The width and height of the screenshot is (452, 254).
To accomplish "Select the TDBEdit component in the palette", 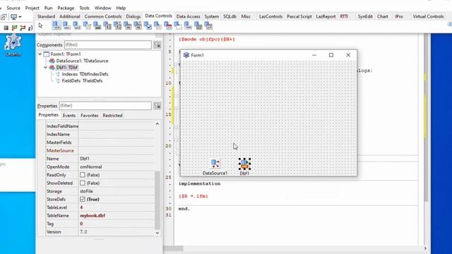I will pyautogui.click(x=77, y=25).
